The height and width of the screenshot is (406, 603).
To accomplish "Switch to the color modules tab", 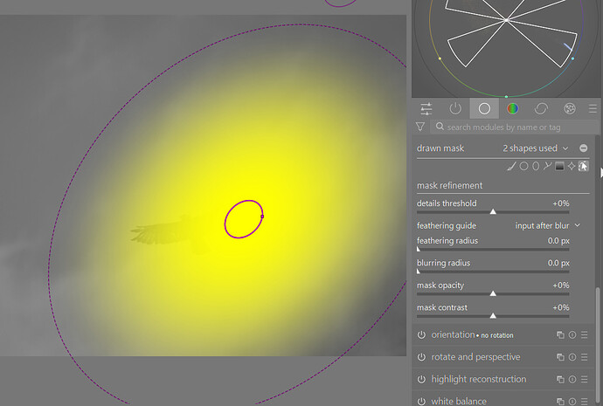I will pos(513,108).
